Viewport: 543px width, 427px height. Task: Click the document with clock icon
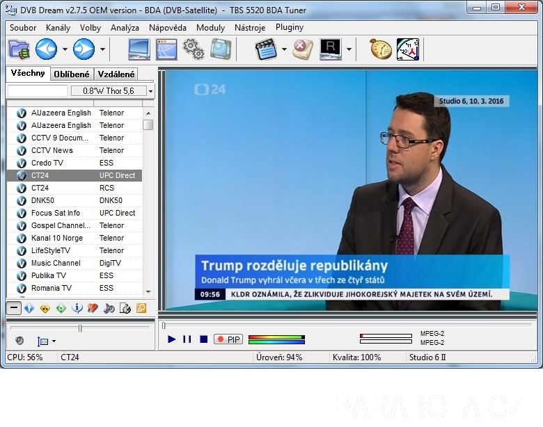tap(125, 308)
